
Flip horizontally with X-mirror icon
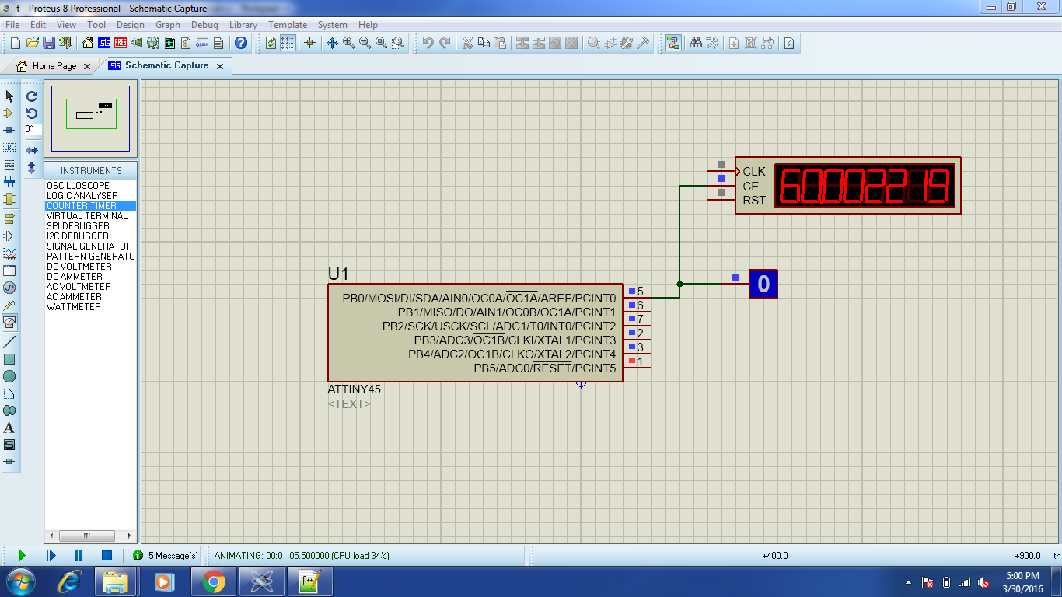32,150
